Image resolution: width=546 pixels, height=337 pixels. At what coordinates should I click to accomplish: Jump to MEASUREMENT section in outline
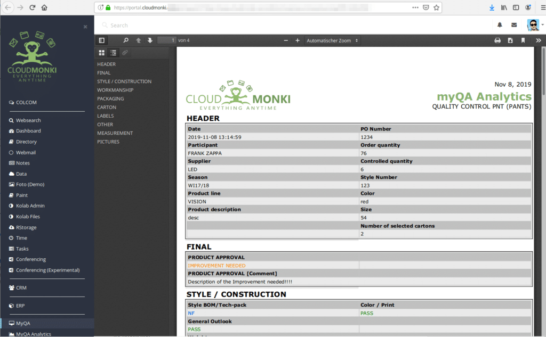(x=115, y=133)
